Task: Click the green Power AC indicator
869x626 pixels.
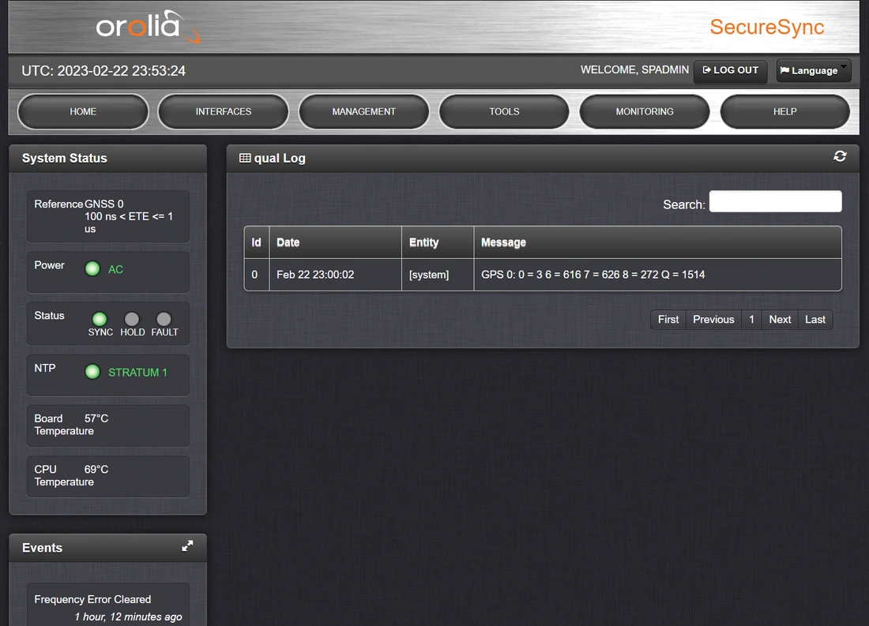Action: point(92,268)
